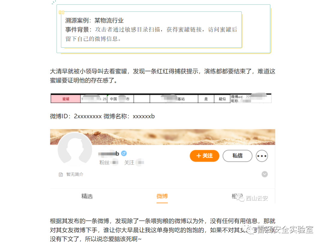Click the orange 关注 follow button
This screenshot has width=324, height=244.
[x=204, y=156]
